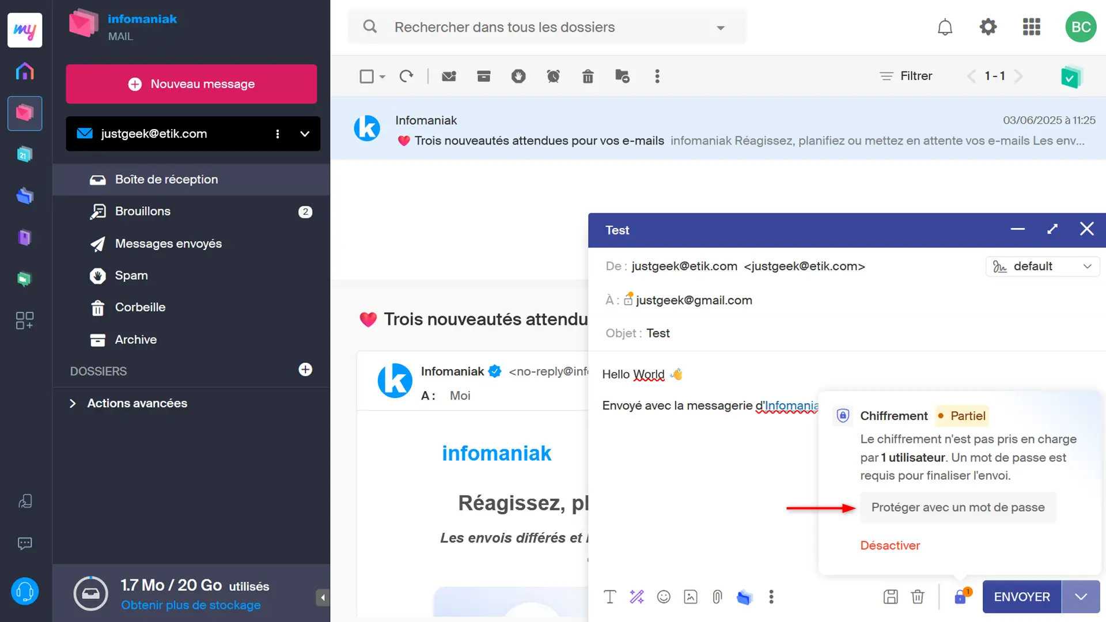
Task: Open the Mail app in sidebar
Action: click(25, 113)
